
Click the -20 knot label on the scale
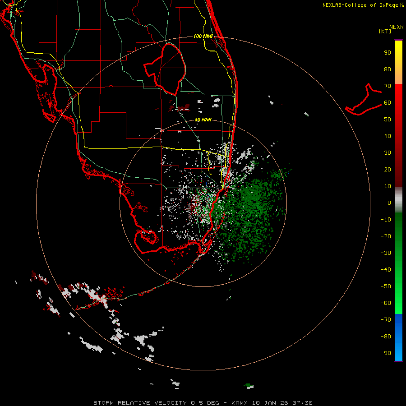(386, 236)
